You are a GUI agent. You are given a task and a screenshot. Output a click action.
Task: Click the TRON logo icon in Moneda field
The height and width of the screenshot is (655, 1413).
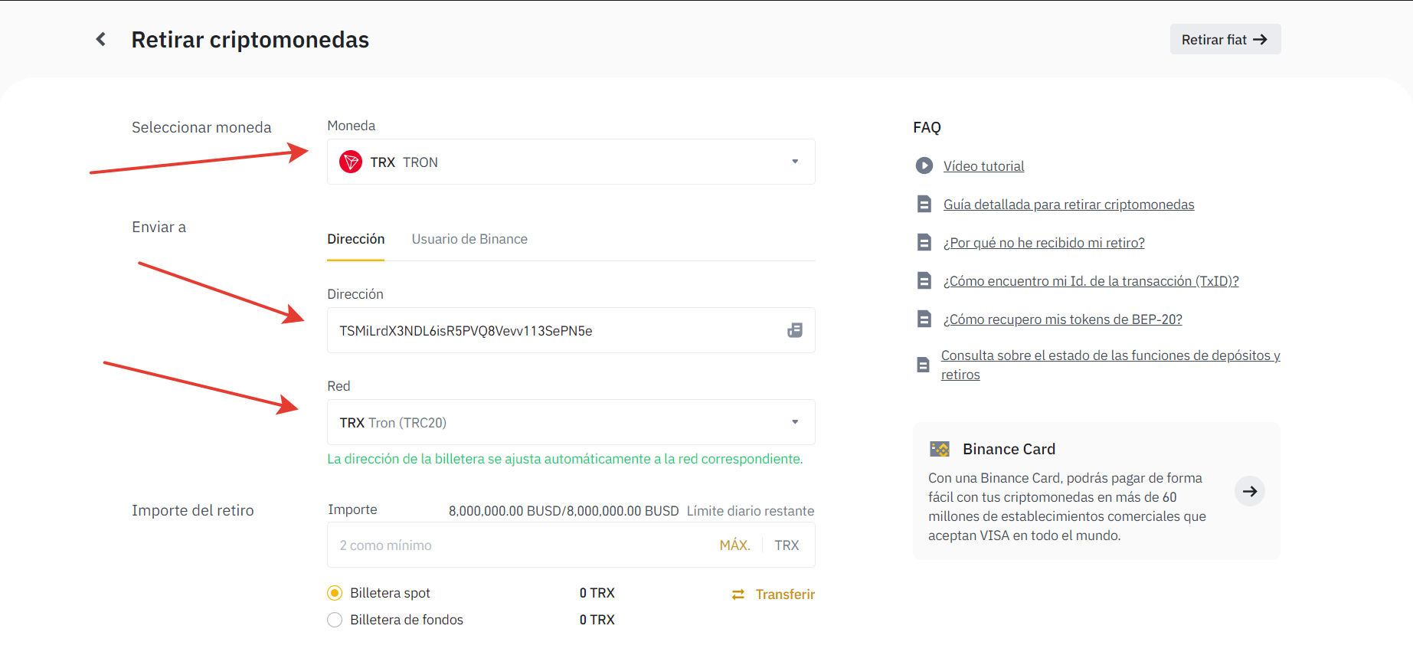pos(351,162)
